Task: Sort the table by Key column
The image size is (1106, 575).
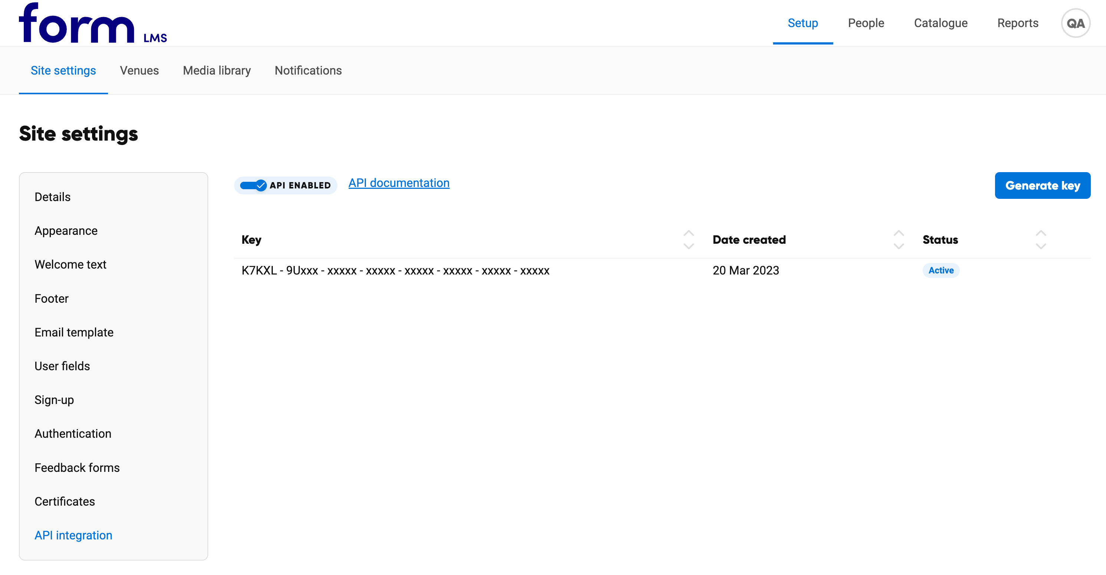Action: (688, 240)
